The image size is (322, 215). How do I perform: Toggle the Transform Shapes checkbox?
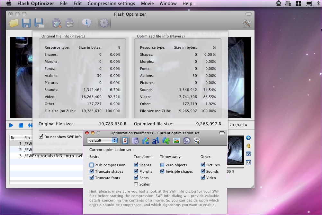pyautogui.click(x=136, y=165)
